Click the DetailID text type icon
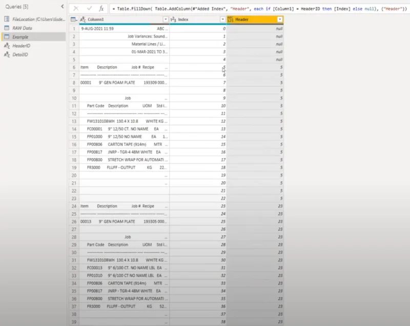Image resolution: width=410 pixels, height=326 pixels. [x=7, y=55]
